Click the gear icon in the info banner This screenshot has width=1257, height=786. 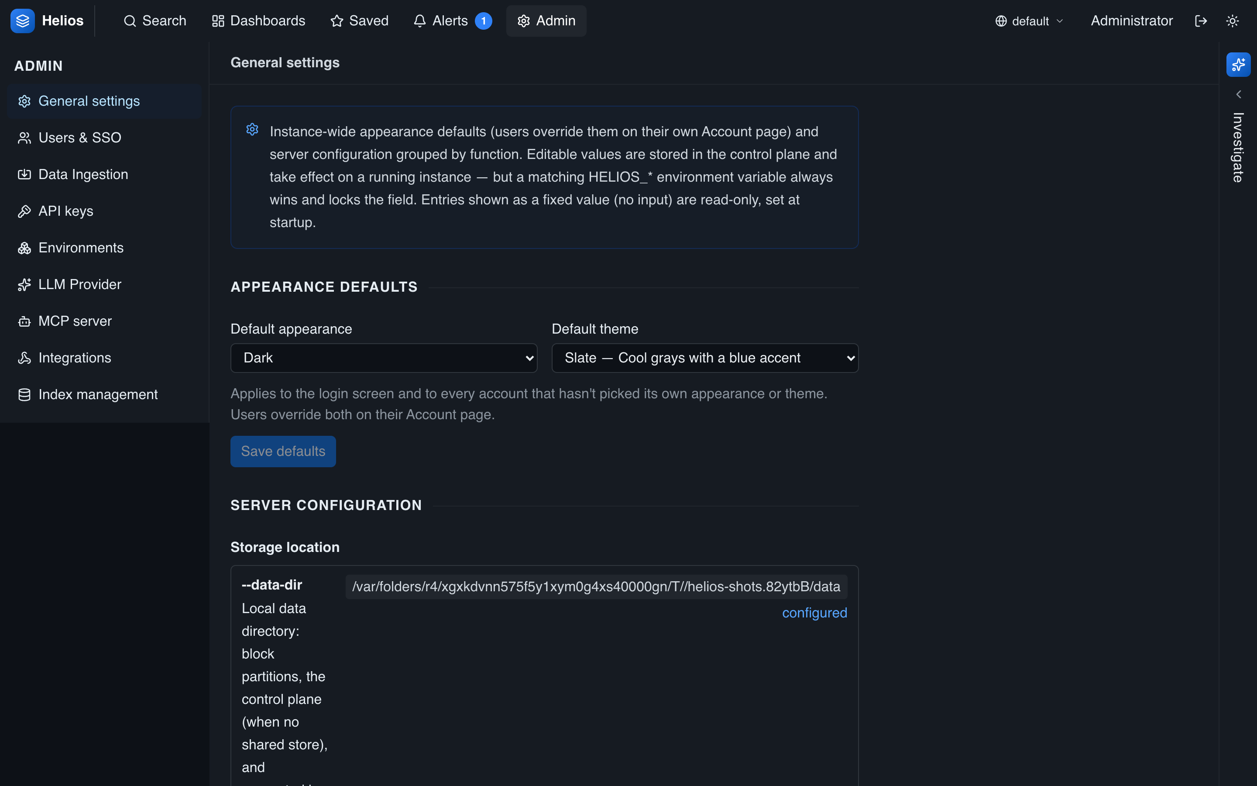click(252, 129)
